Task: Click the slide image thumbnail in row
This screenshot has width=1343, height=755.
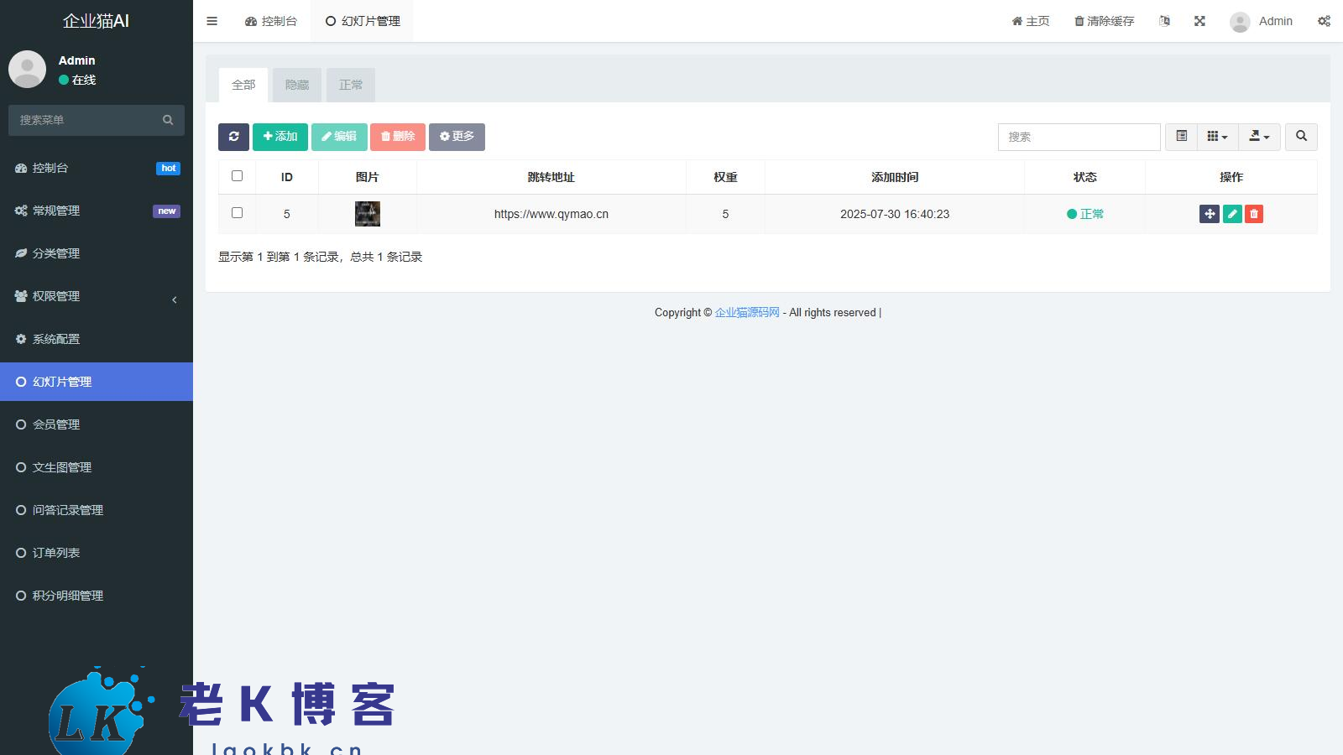Action: [368, 214]
